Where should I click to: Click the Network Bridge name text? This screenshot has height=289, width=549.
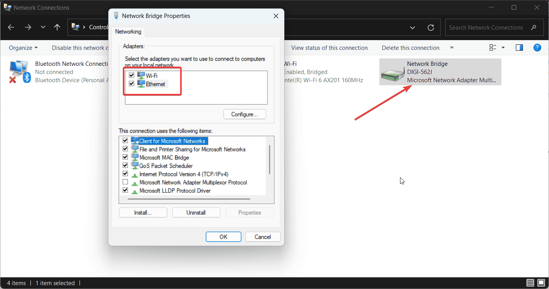coord(427,63)
